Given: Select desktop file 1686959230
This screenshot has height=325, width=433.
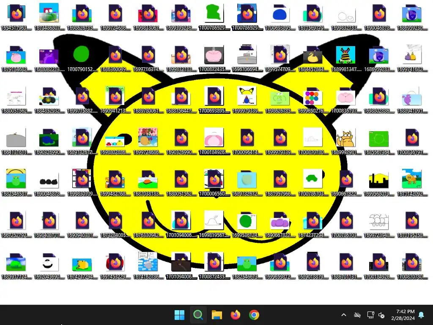Looking at the screenshot, I should [412, 17].
